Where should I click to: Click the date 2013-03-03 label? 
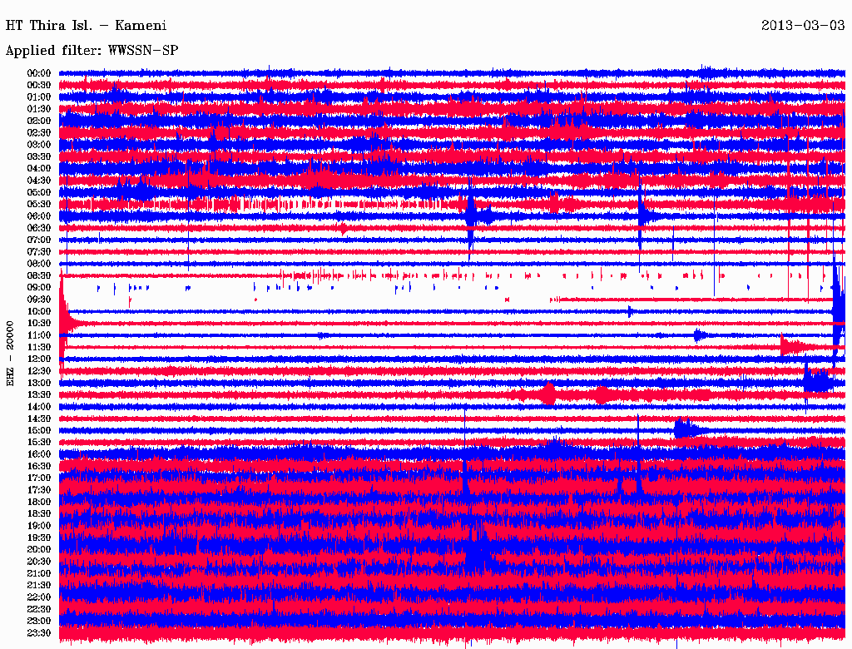coord(804,25)
